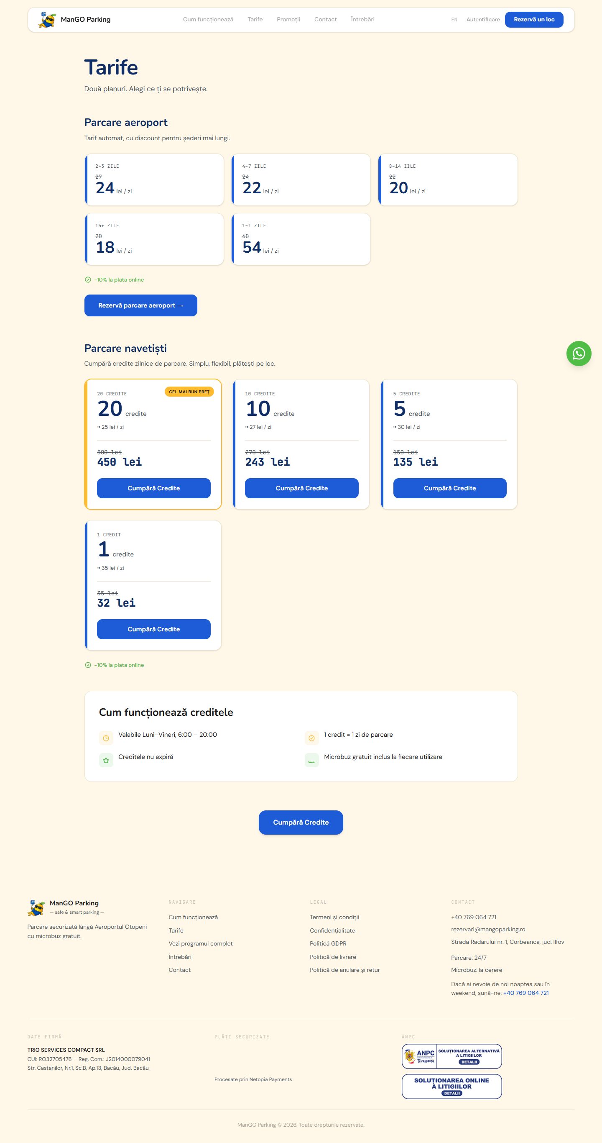Click Rezervă parcare aeroport button
The image size is (602, 1143).
(140, 305)
